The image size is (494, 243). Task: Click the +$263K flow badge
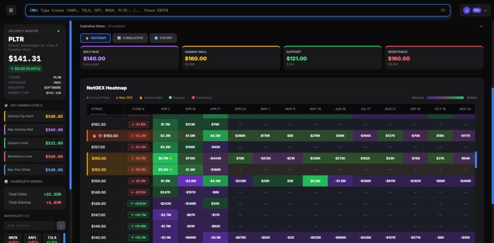(x=138, y=203)
